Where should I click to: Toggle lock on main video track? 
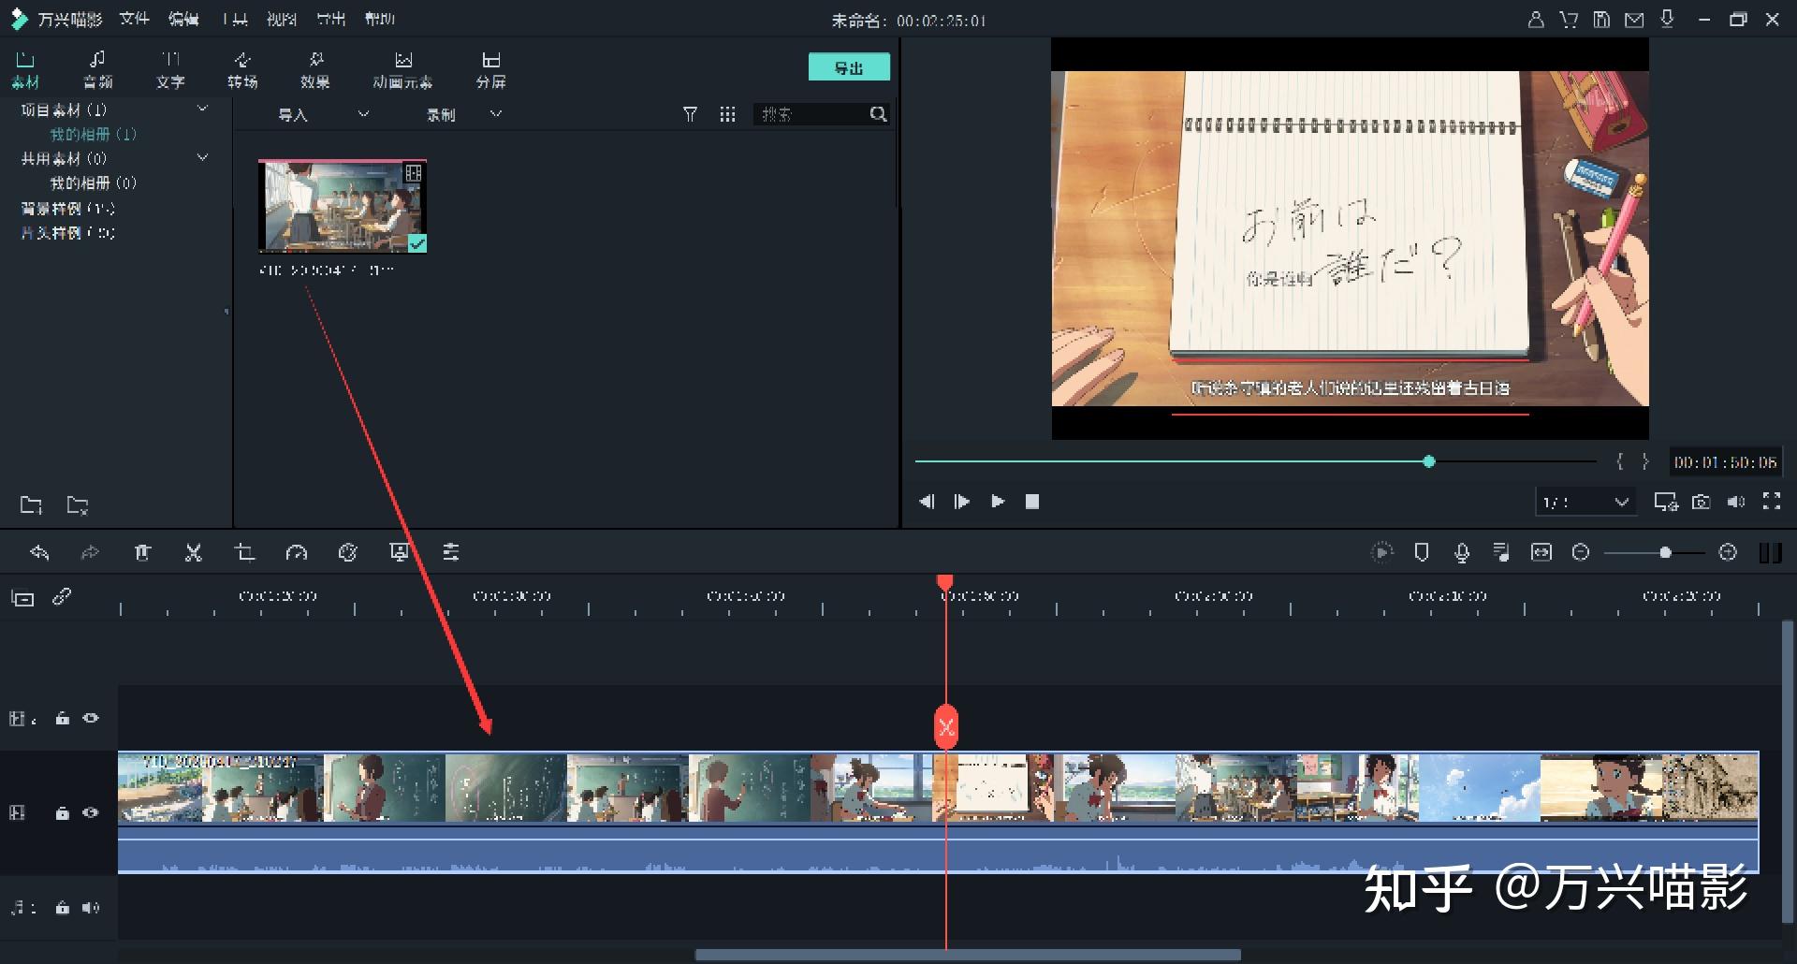(62, 812)
